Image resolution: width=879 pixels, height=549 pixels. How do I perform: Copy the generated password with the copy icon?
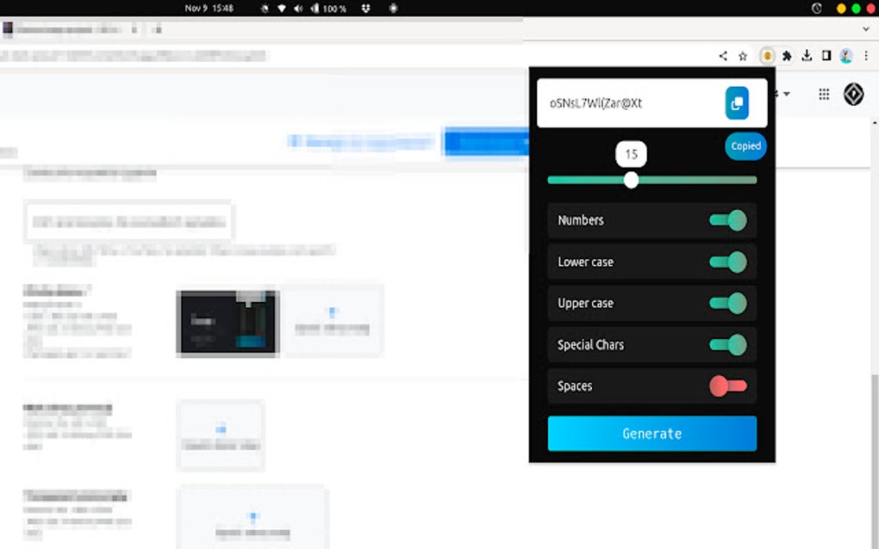[x=735, y=102]
